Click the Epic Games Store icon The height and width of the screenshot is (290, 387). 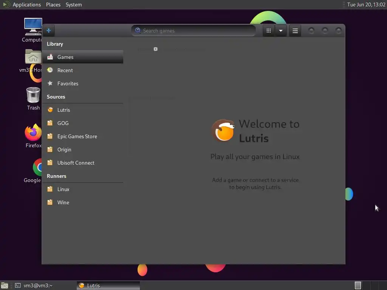[50, 136]
